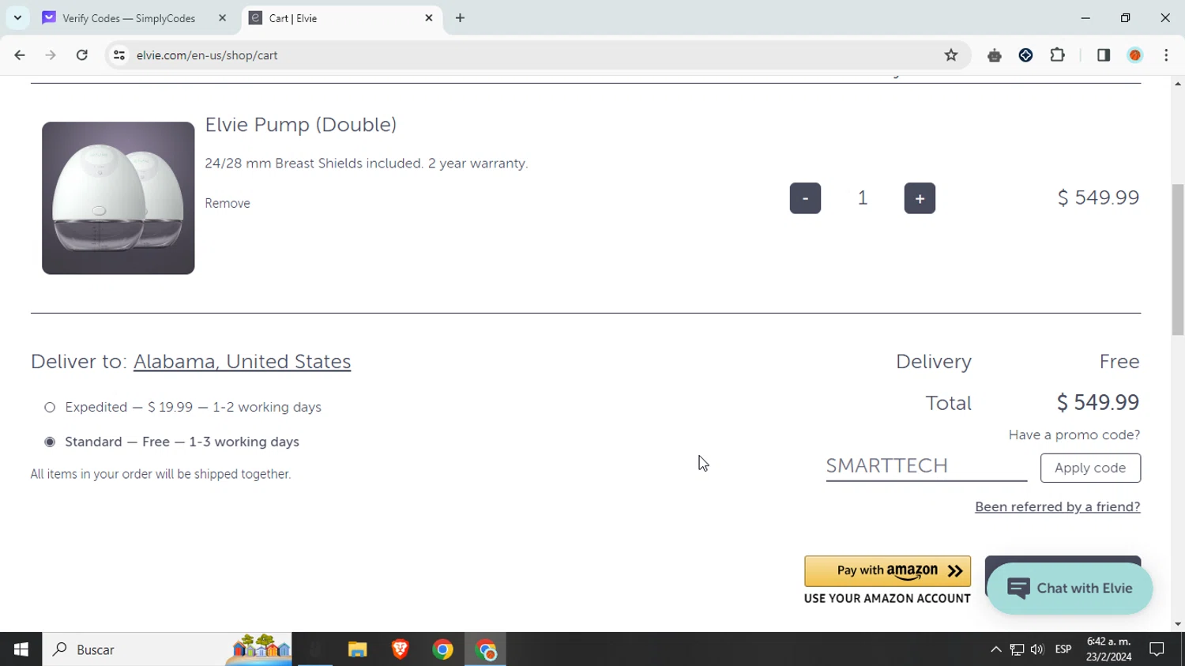
Task: Toggle the browser side panel
Action: coord(1104,55)
